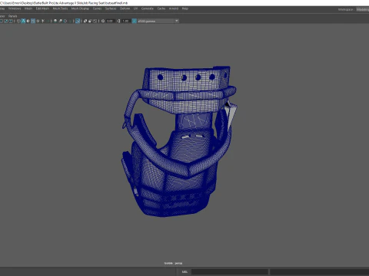Click the isolate select icon in panel toolbar
369x276 pixels.
[78, 21]
